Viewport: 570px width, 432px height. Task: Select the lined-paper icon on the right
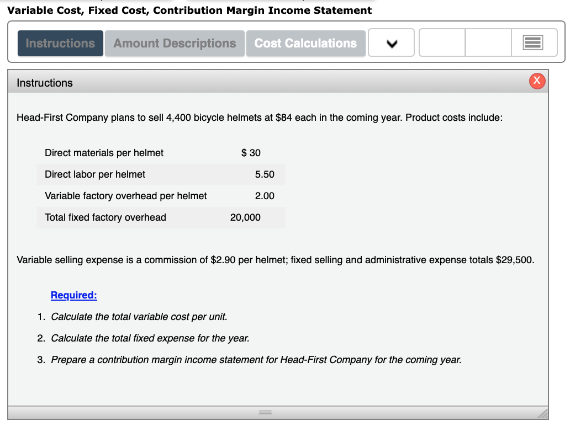(x=532, y=42)
